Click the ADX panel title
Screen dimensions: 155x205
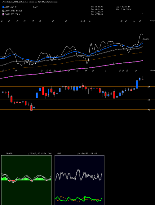click(x=59, y=153)
